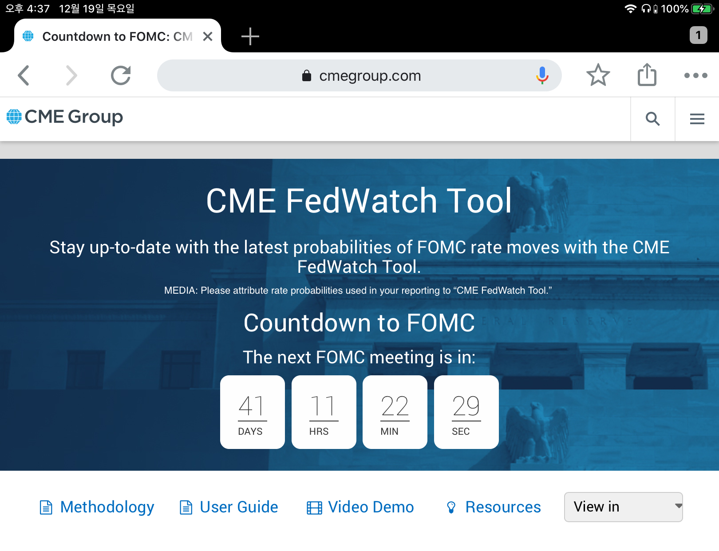Tap the browser forward arrow
719x551 pixels.
point(72,75)
